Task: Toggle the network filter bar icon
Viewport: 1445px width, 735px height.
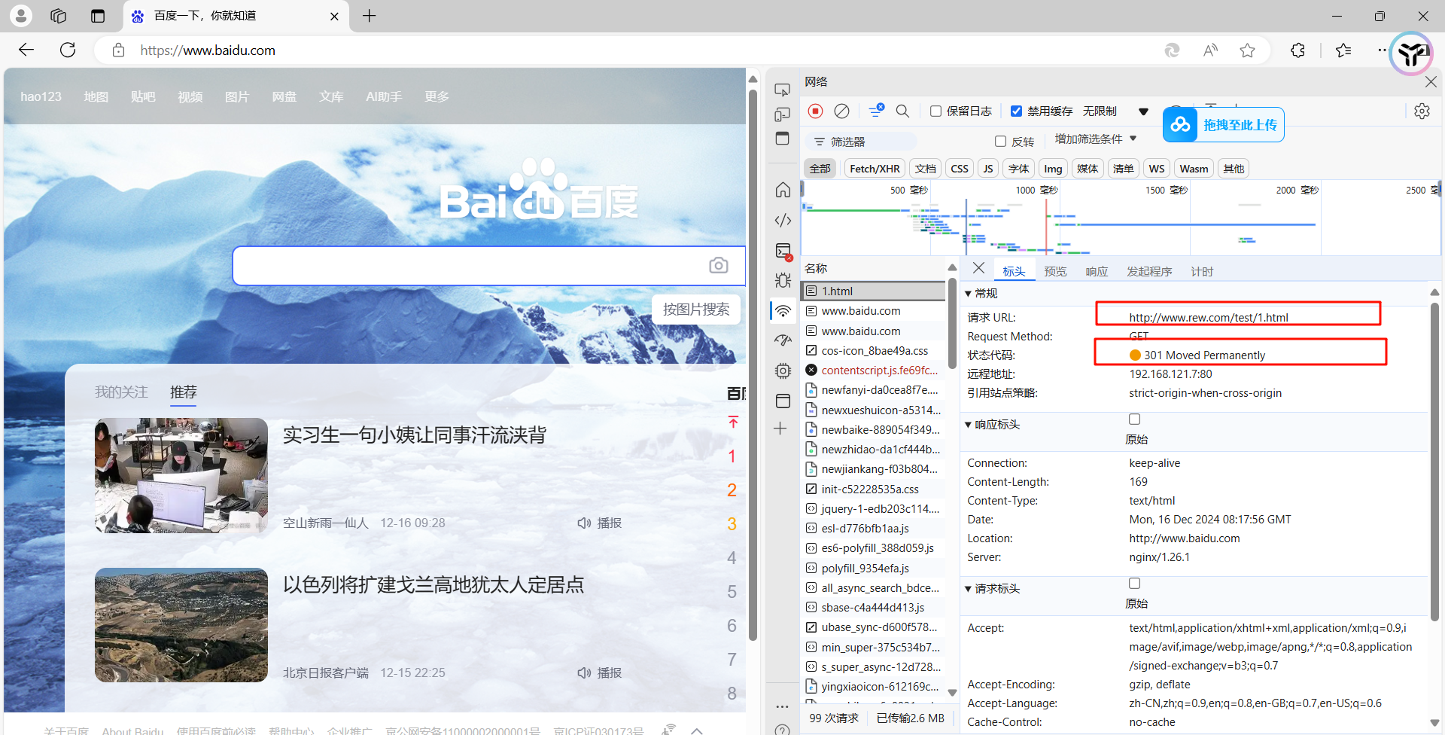Action: pyautogui.click(x=876, y=111)
